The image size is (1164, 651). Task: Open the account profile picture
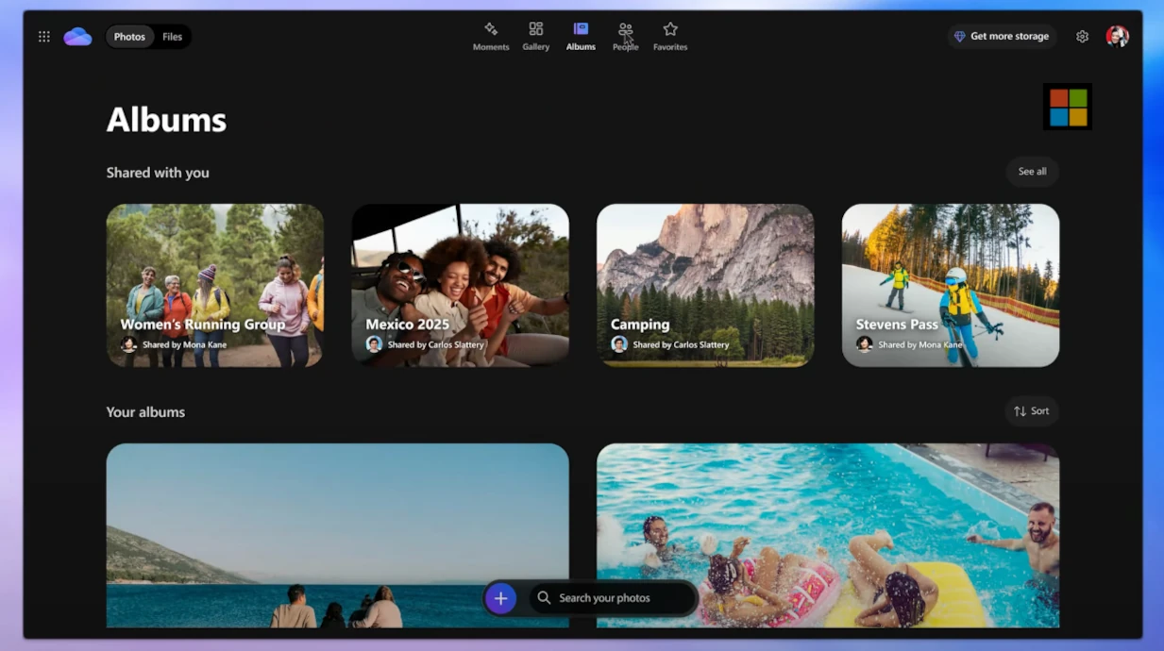coord(1117,37)
